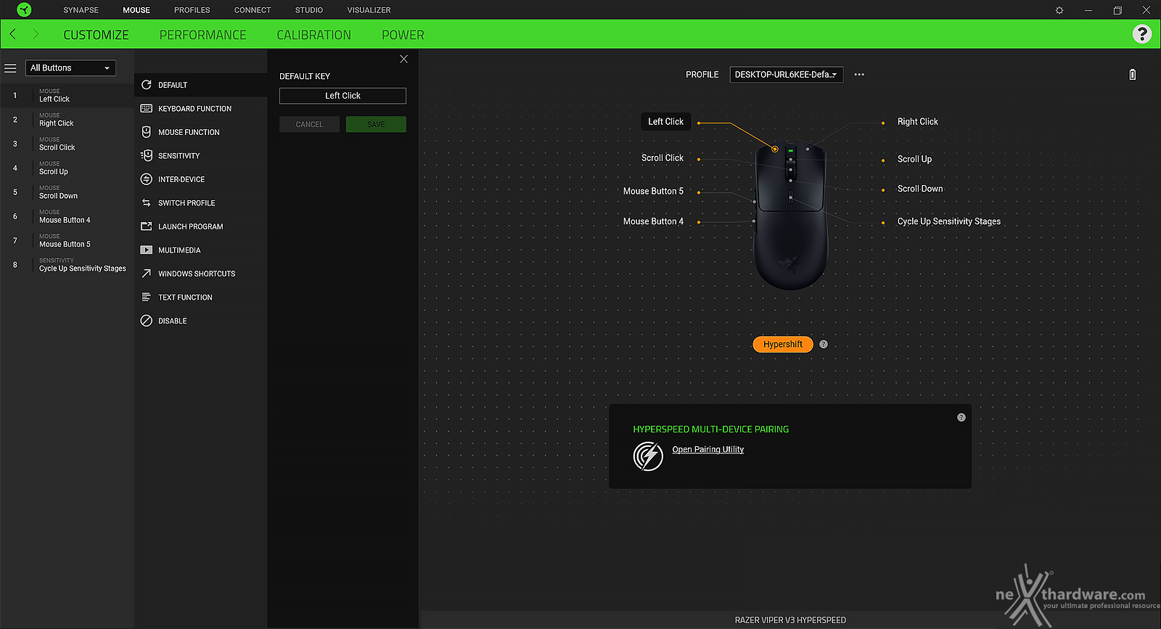Toggle the orange Hypershift button
Viewport: 1161px width, 629px height.
783,345
